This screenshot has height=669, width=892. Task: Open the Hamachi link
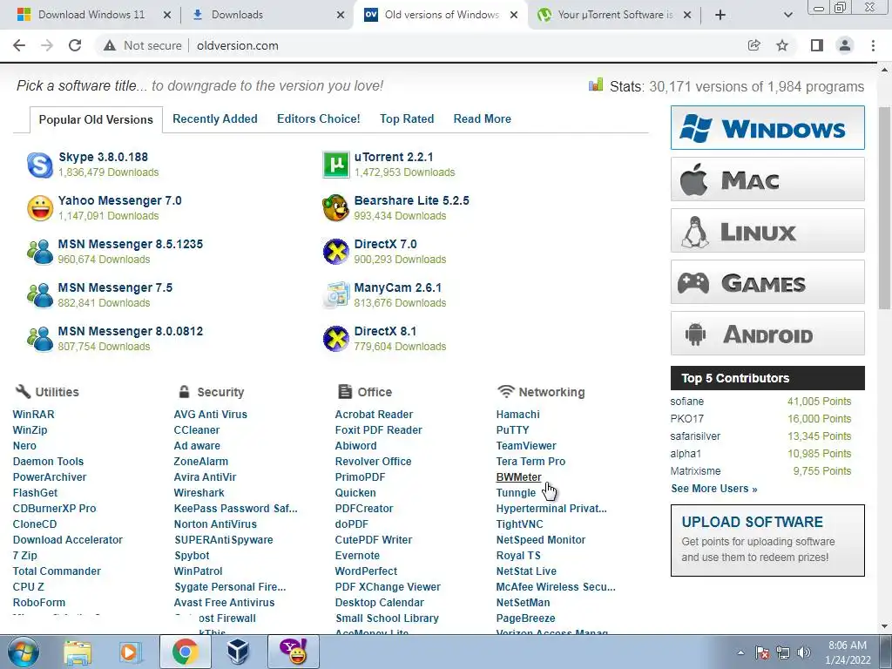[x=517, y=415]
